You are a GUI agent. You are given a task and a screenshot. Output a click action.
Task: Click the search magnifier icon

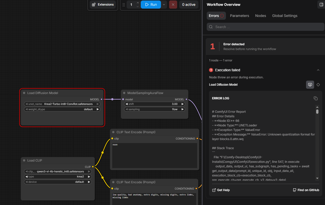pyautogui.click(x=211, y=27)
